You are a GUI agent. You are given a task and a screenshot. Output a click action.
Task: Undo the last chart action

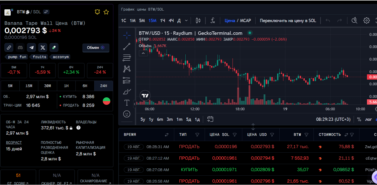click(328, 21)
